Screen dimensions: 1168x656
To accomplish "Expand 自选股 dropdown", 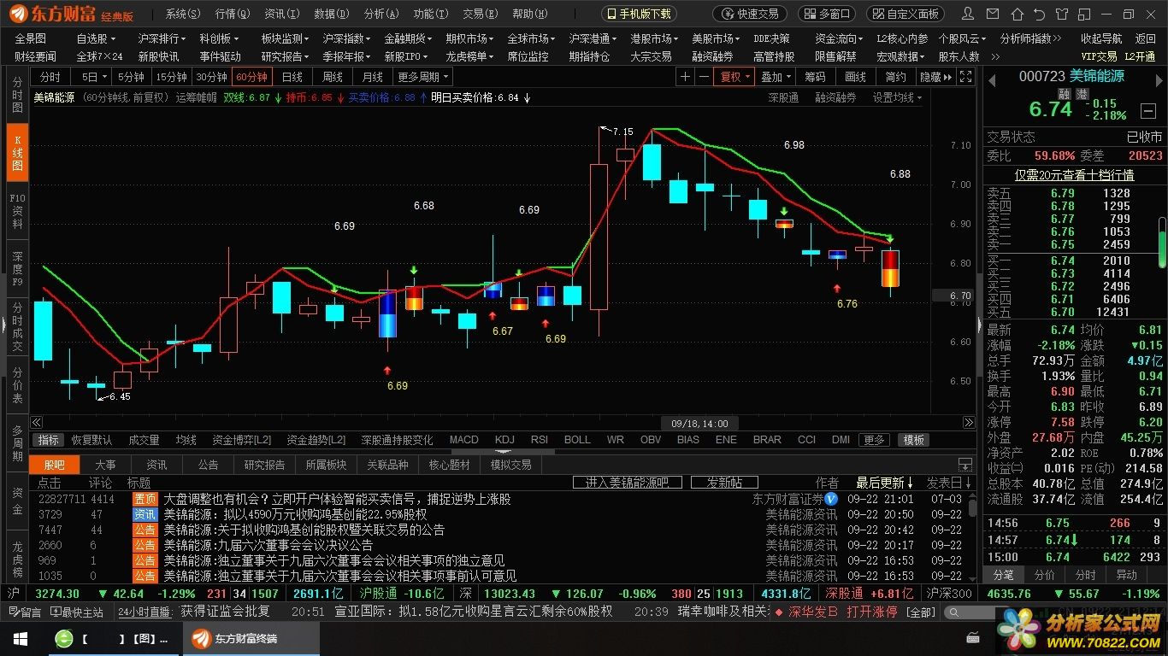I will tap(95, 38).
